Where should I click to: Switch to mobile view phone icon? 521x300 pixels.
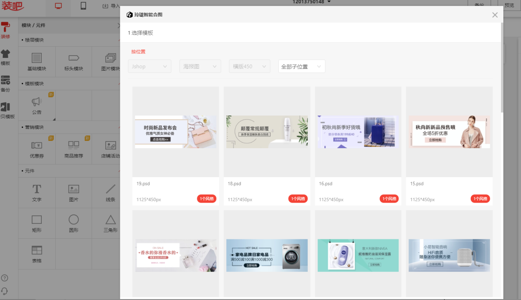[83, 6]
